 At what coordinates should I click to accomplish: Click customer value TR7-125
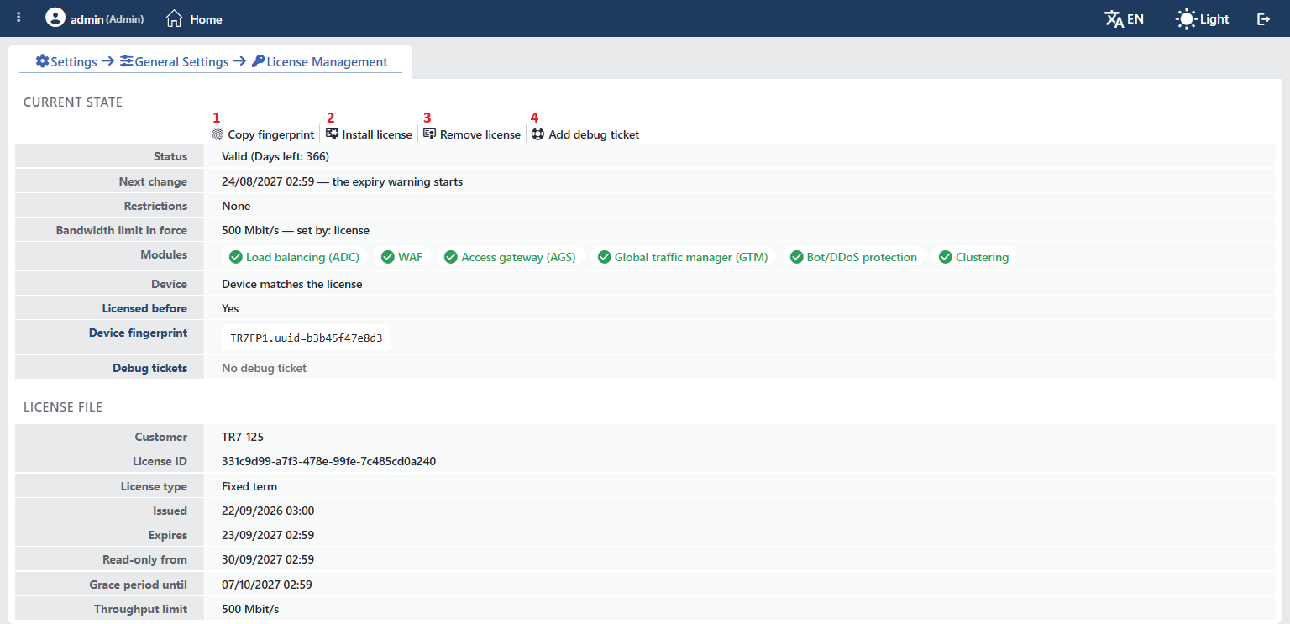point(243,438)
